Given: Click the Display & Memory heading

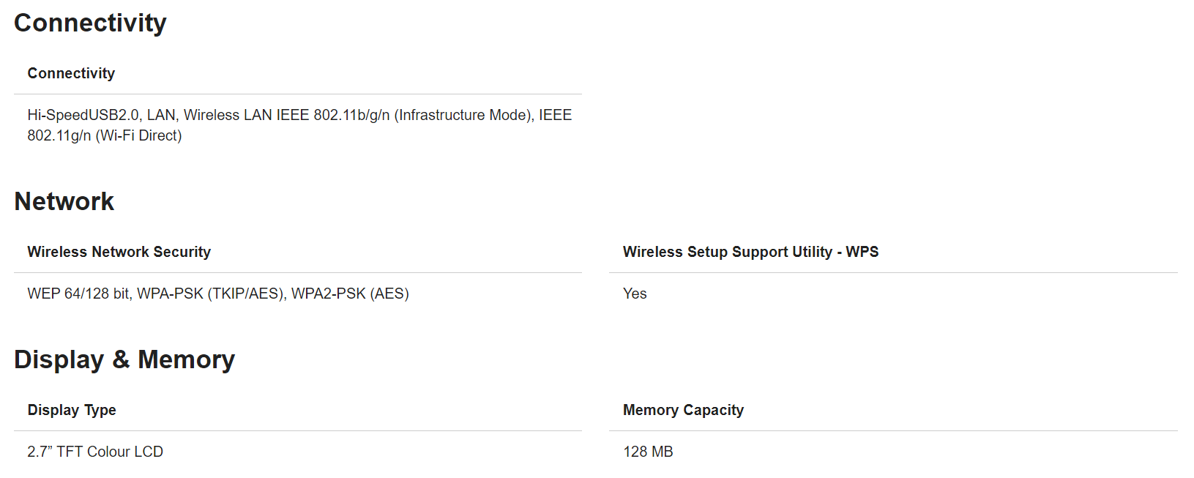Looking at the screenshot, I should 124,359.
